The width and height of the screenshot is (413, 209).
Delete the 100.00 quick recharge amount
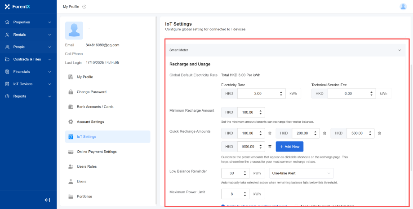click(270, 133)
